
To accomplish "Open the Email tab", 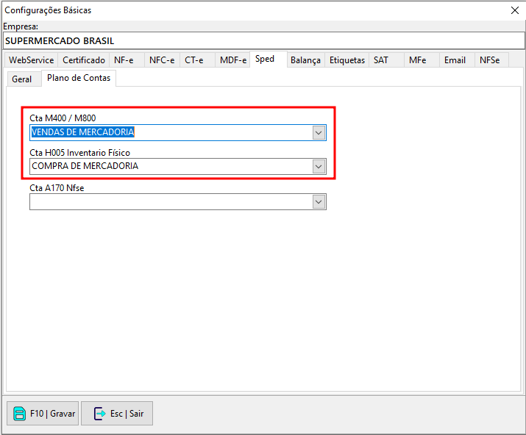I will (x=455, y=60).
